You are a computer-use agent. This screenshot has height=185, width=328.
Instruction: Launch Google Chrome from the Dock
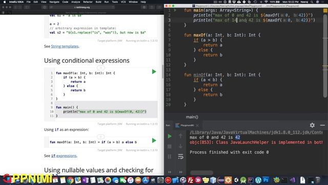pos(71,180)
